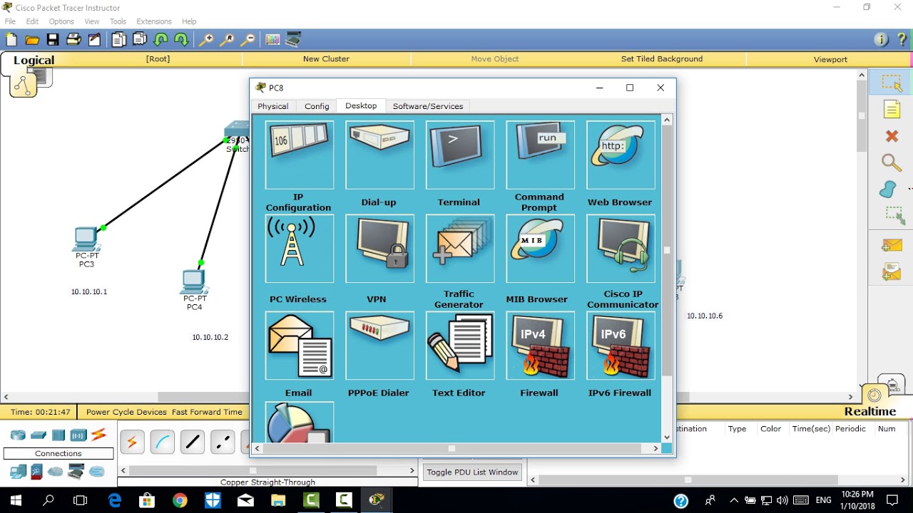Select the Desktop tab
The image size is (913, 513).
point(361,105)
